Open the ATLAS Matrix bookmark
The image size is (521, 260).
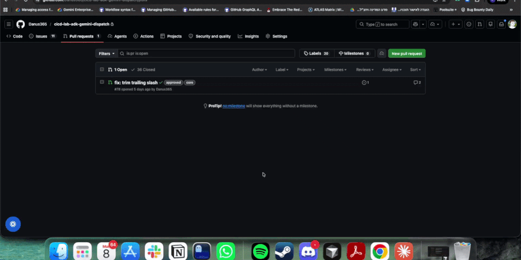coord(326,10)
